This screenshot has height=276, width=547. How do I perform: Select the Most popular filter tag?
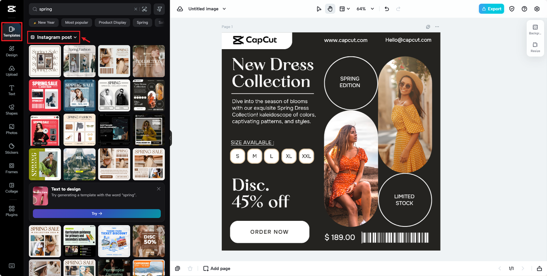pyautogui.click(x=76, y=23)
